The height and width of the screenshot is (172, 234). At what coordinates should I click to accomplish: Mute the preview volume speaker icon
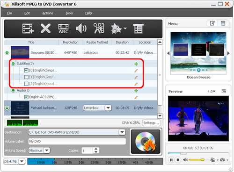[185, 160]
